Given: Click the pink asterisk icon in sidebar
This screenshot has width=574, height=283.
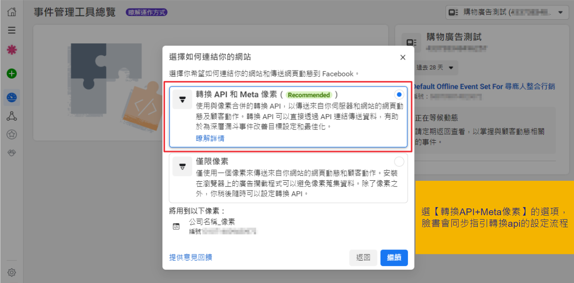Looking at the screenshot, I should coord(12,50).
